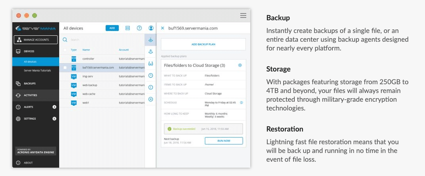Edit How long to keep retention value
This screenshot has height=176, width=425.
point(216,115)
